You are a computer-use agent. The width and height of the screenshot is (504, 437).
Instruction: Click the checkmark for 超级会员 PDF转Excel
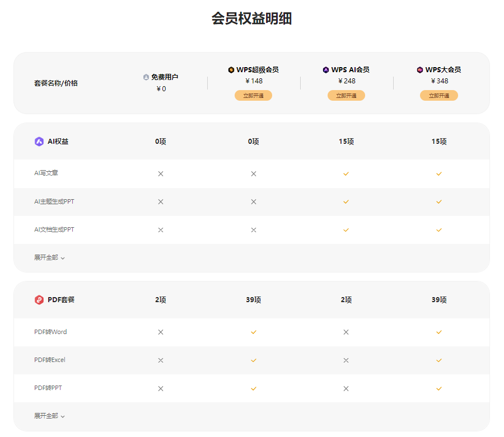pos(254,360)
